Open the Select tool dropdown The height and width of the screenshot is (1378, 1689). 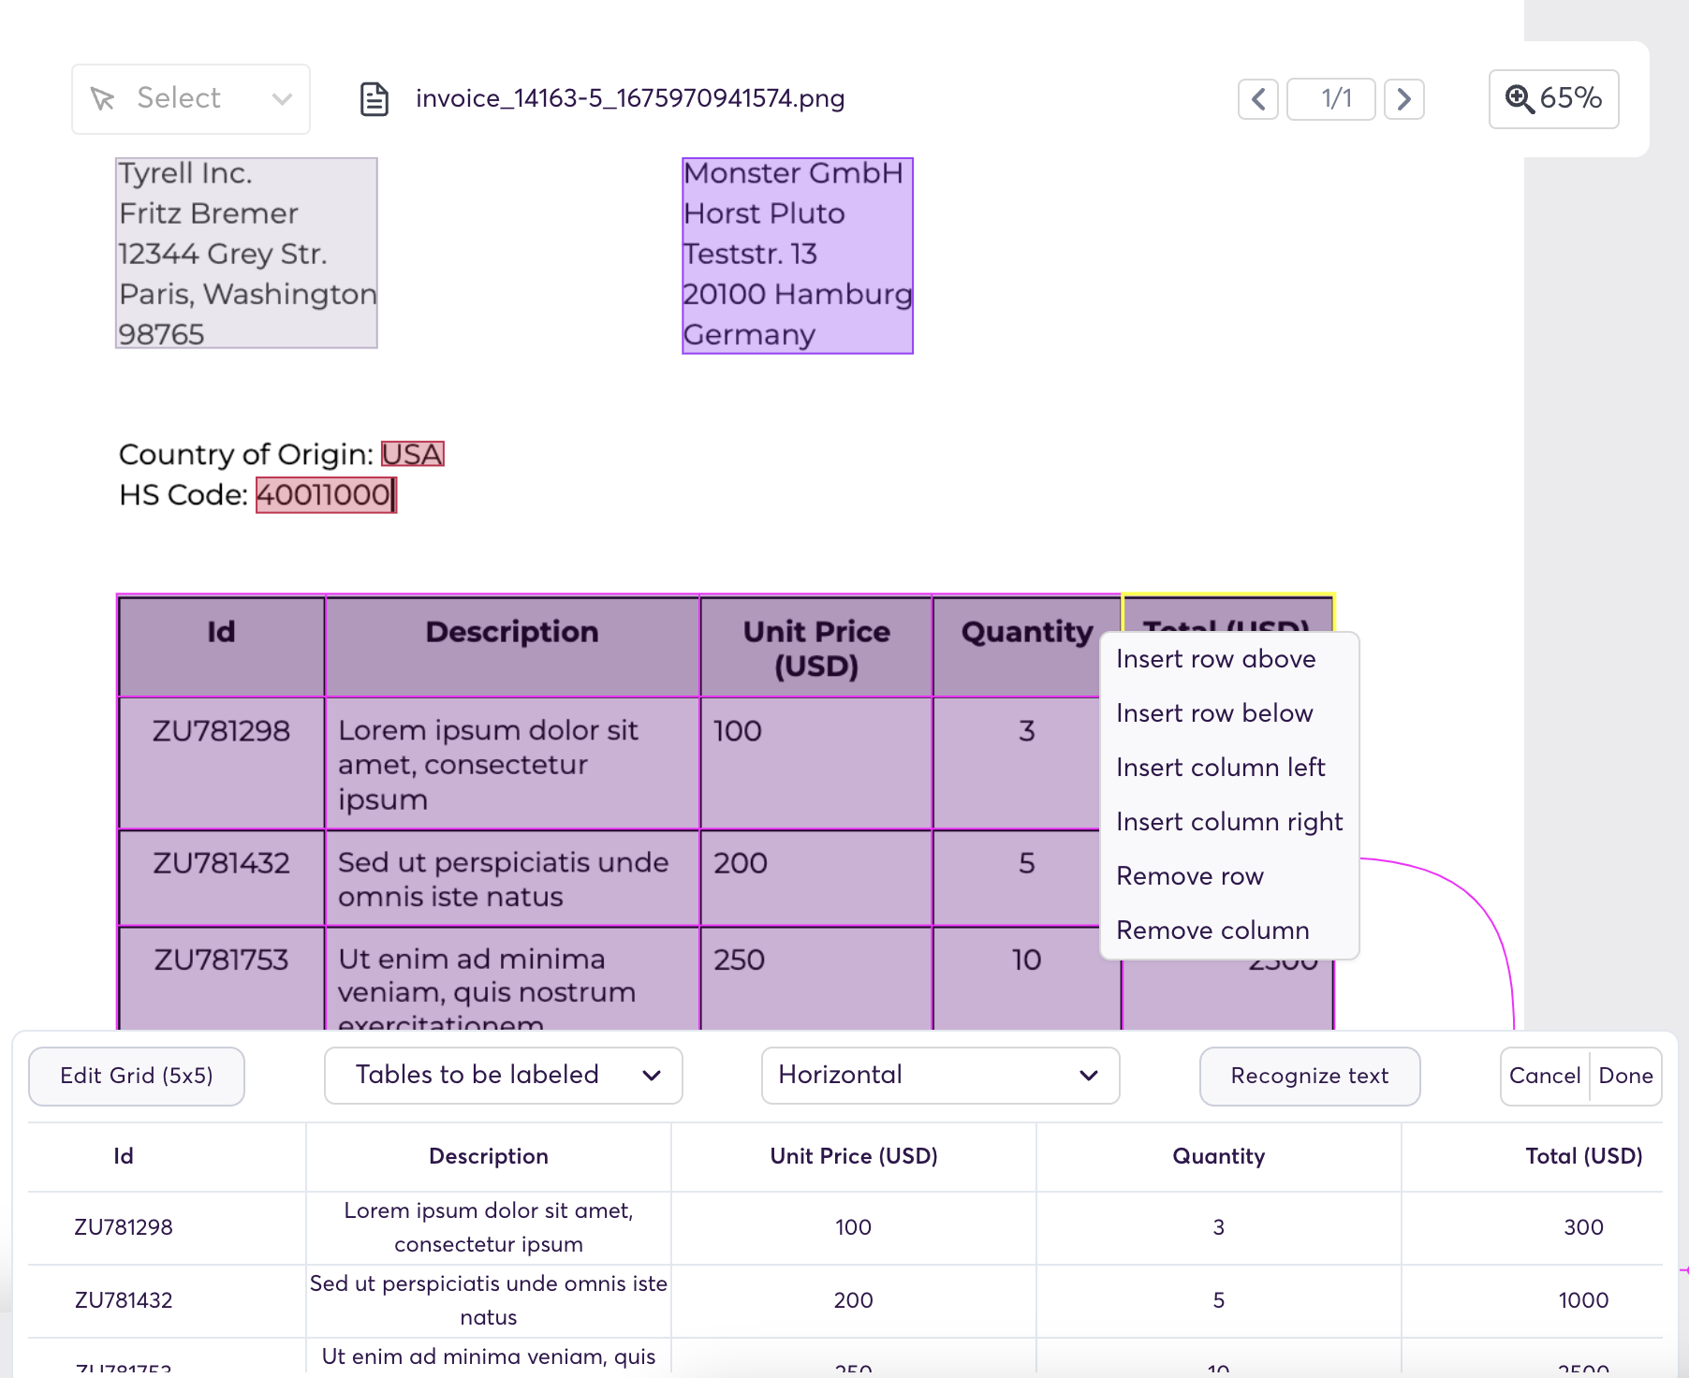191,99
